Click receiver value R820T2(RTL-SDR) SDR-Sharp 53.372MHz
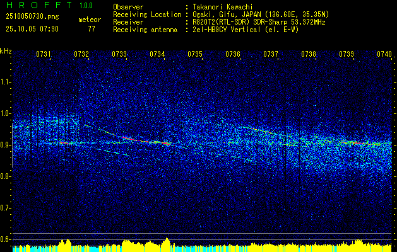Image resolution: width=397 pixels, height=252 pixels. (x=259, y=22)
